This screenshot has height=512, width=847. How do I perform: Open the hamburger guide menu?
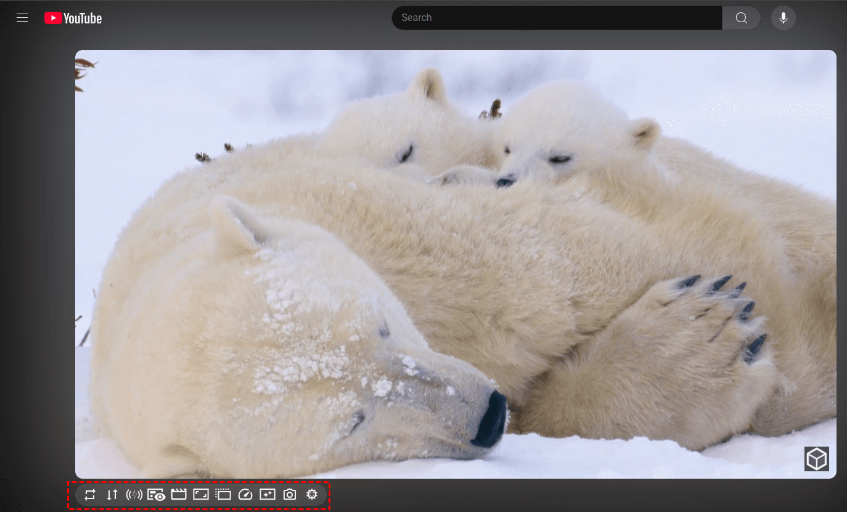click(x=22, y=18)
